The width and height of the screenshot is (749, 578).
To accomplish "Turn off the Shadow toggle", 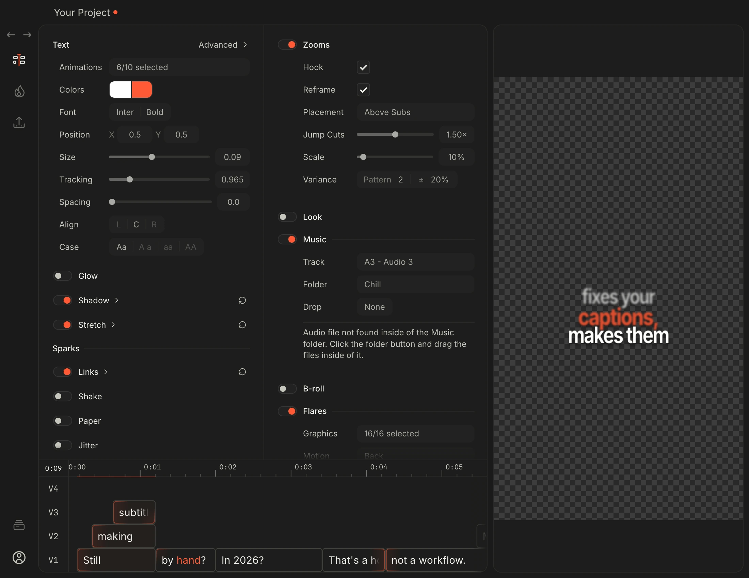I will [62, 301].
